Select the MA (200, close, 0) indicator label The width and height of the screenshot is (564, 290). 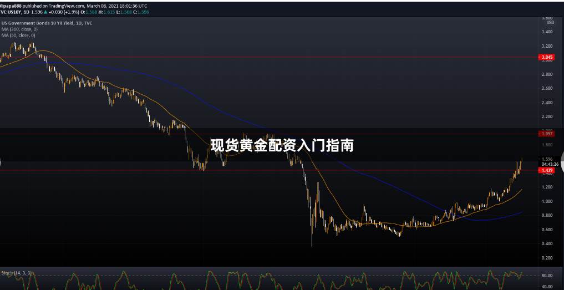pos(19,29)
